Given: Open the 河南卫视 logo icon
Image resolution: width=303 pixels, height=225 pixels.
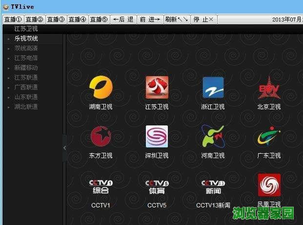Looking at the screenshot, I should [x=213, y=136].
